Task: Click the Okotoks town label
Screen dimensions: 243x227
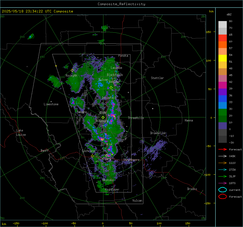Action: [x=108, y=180]
